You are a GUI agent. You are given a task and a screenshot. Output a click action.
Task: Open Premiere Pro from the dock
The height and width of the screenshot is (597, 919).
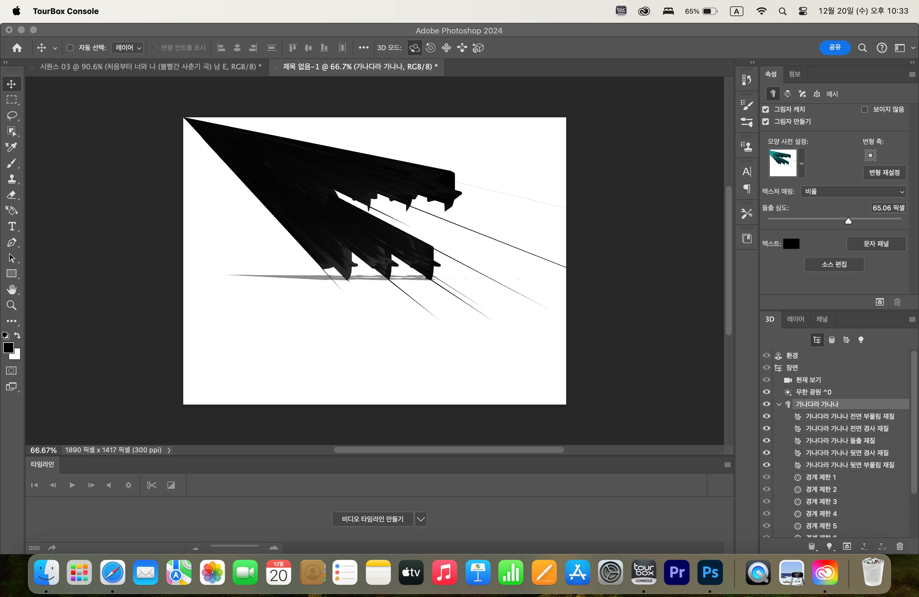(676, 572)
